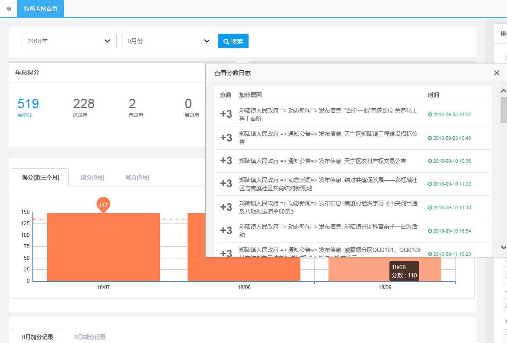Open the 9月加分记录 tab
This screenshot has width=507, height=343.
pos(38,337)
